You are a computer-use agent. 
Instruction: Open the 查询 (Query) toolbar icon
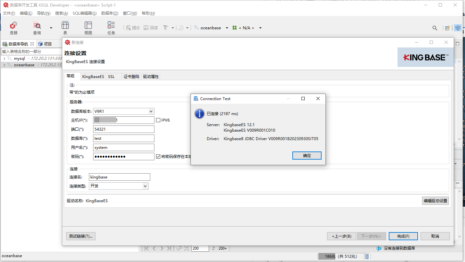(37, 28)
